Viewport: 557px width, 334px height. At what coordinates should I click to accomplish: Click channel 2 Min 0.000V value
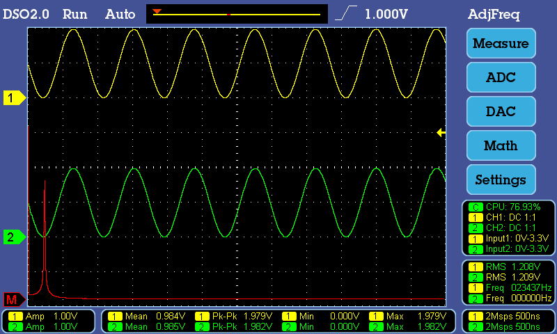(x=329, y=326)
